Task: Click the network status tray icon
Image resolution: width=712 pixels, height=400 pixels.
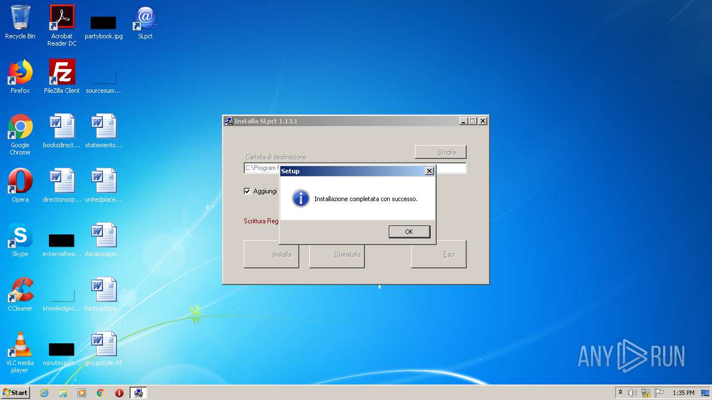Action: pos(646,393)
